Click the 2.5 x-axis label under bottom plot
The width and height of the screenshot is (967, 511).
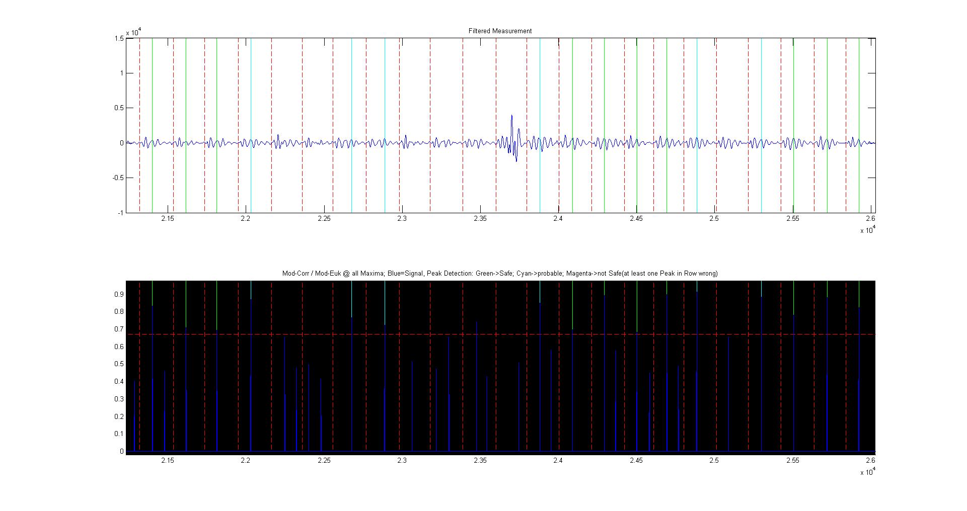[x=714, y=461]
